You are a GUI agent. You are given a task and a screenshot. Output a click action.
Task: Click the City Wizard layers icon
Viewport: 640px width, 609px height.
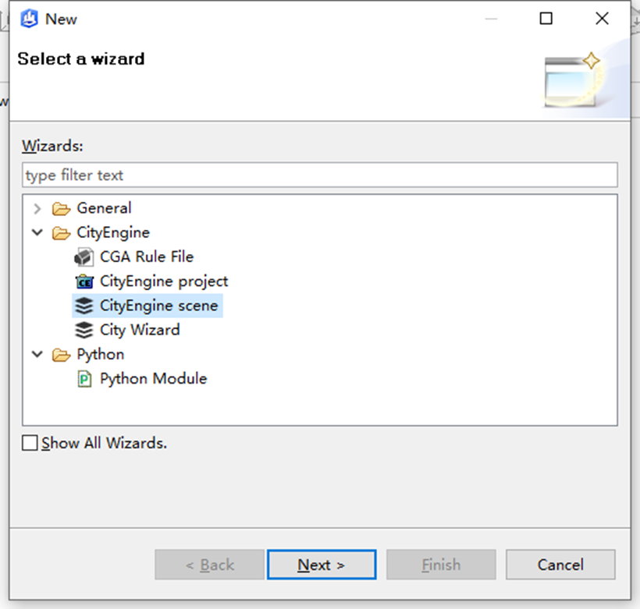click(84, 330)
